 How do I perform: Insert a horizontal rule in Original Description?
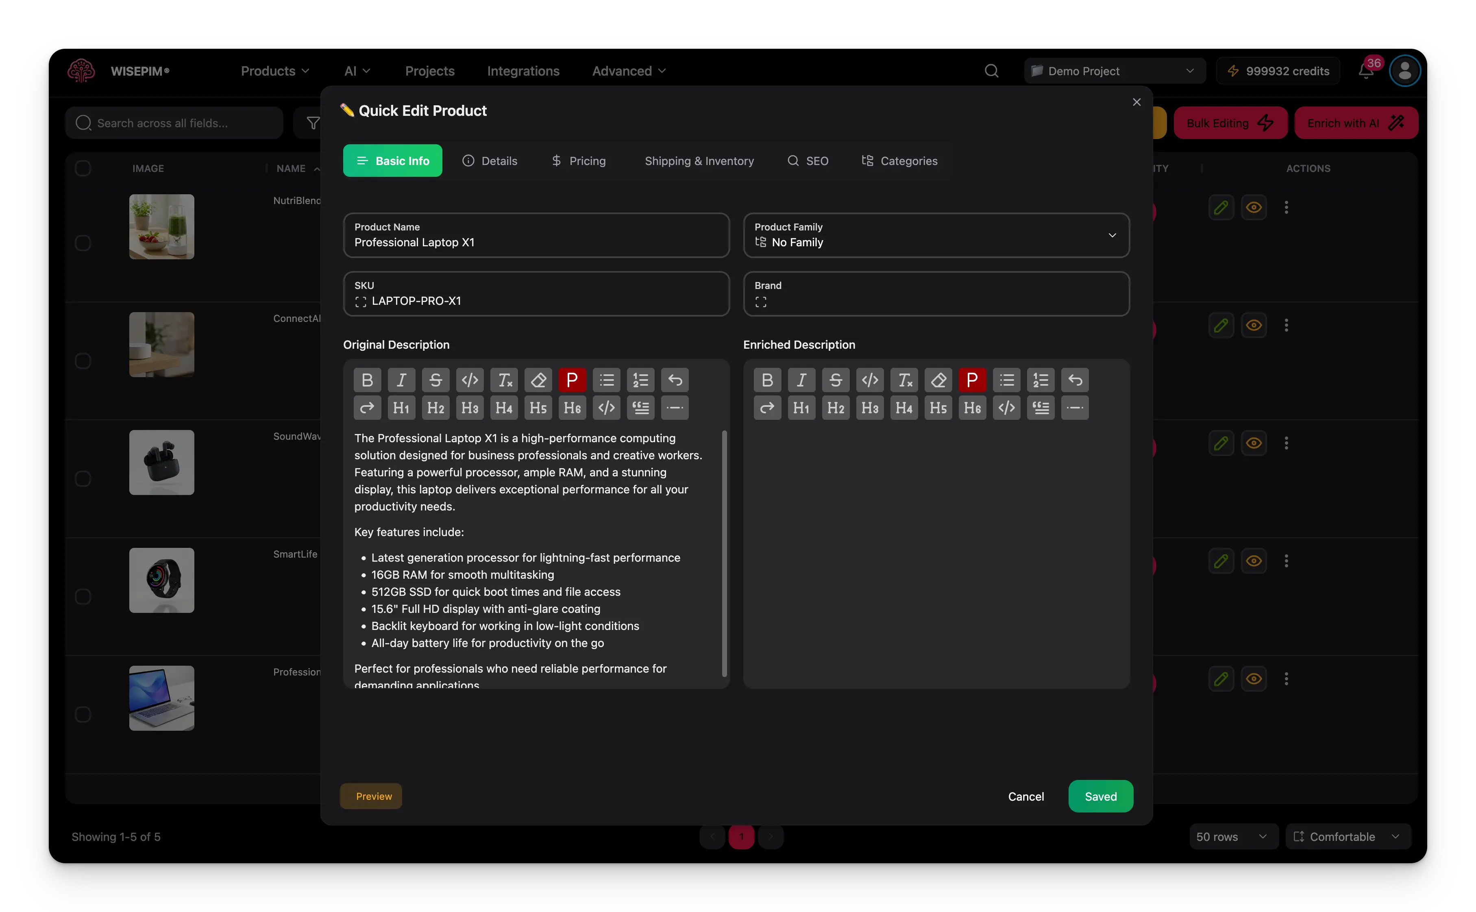(x=675, y=408)
